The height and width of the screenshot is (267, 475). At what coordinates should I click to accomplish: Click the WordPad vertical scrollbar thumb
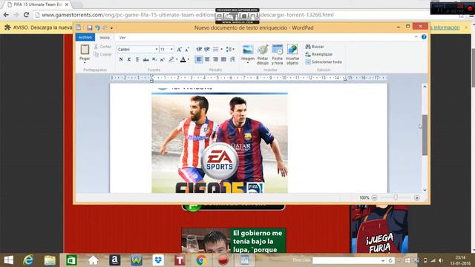click(425, 135)
